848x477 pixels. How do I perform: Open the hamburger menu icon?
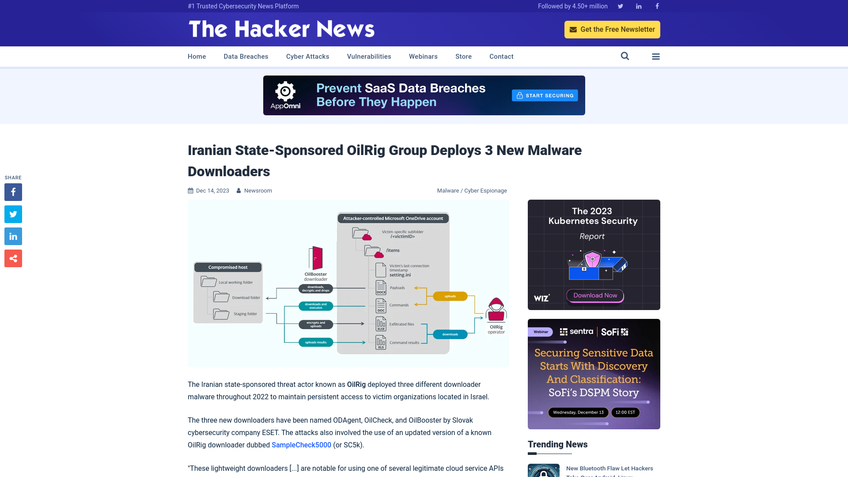[x=656, y=57]
